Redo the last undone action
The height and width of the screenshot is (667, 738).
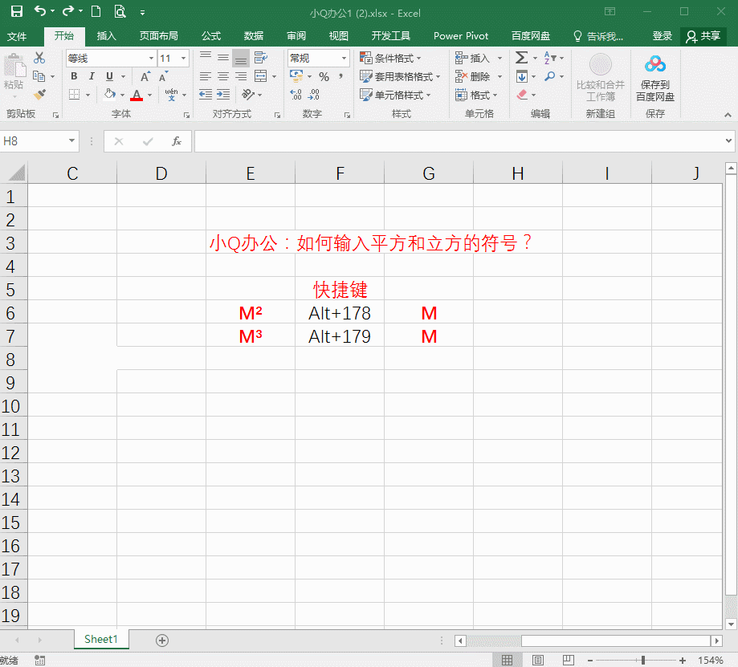[x=68, y=10]
